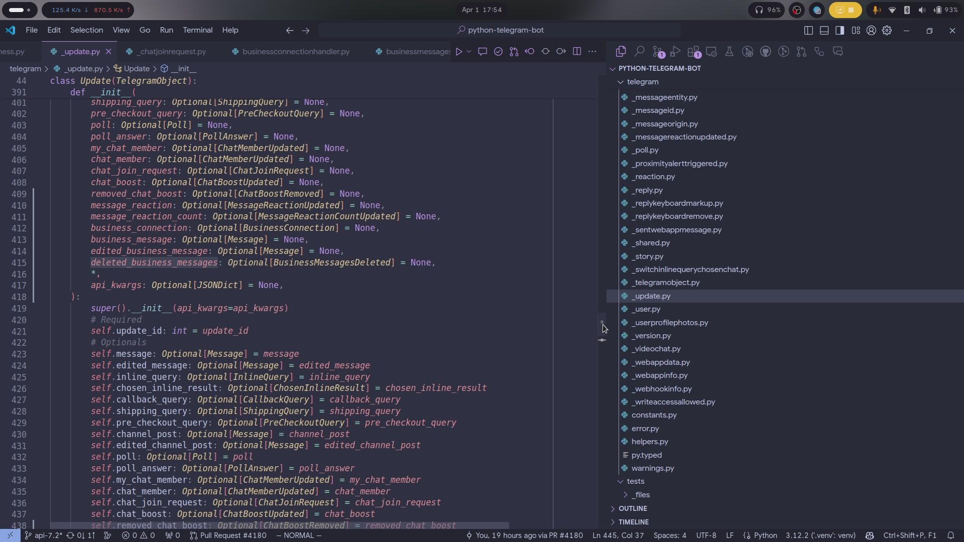Close the _update.py editor tab
964x542 pixels.
tap(108, 52)
